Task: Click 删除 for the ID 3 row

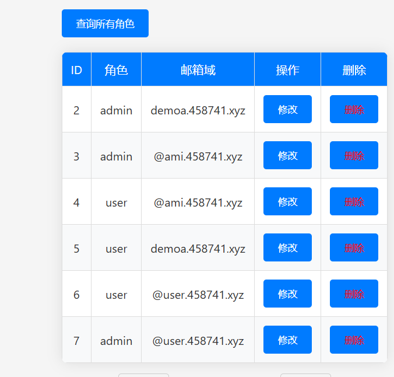Action: (x=354, y=155)
